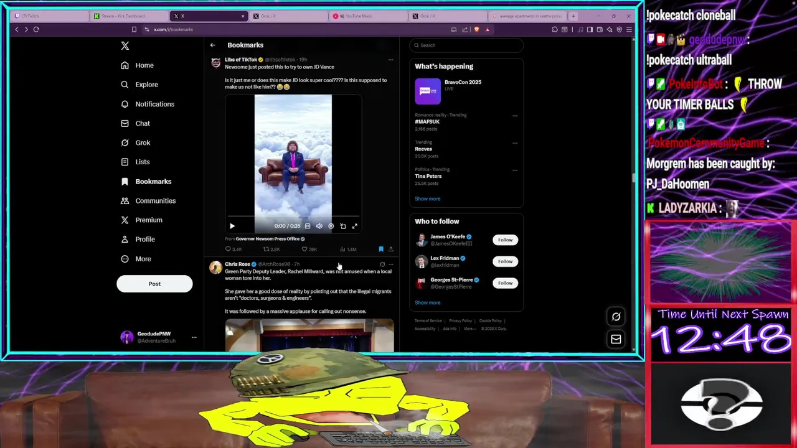Open options for Reeves trend
The image size is (797, 448).
(515, 143)
